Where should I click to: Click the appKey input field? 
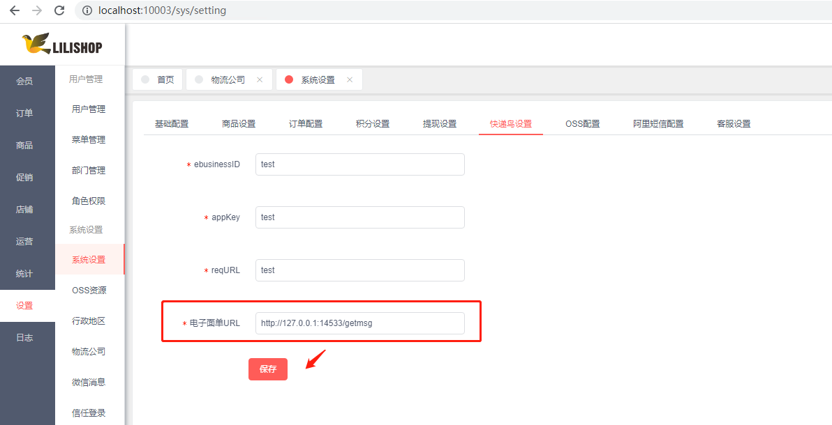coord(359,217)
